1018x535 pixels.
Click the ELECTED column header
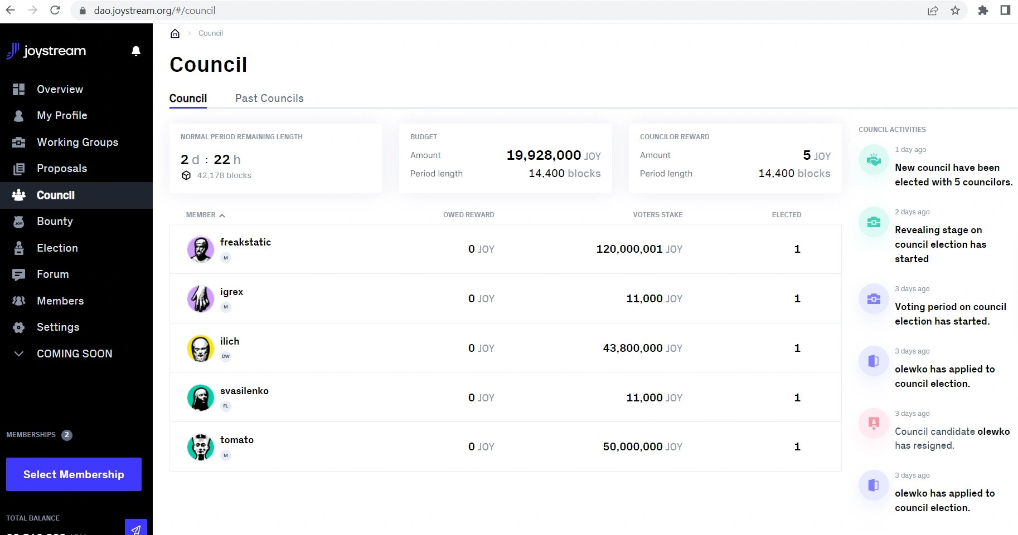pos(787,215)
